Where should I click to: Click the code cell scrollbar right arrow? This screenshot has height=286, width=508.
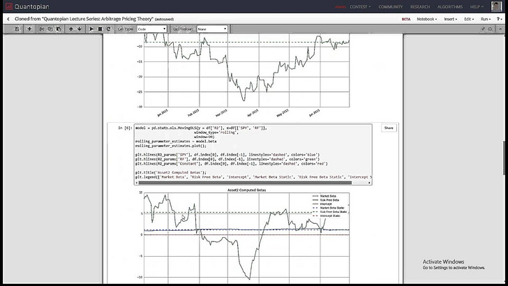click(x=369, y=183)
